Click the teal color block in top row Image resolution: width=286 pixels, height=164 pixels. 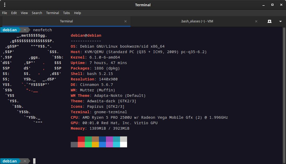(116, 139)
